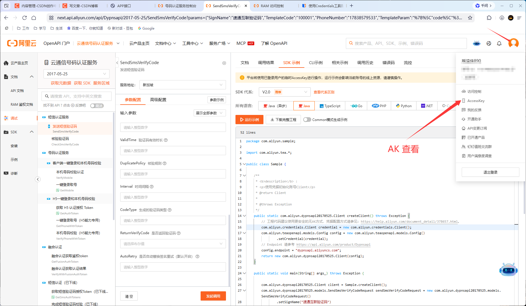This screenshot has height=306, width=526.
Task: Click the browser home icon
Action: [34, 18]
